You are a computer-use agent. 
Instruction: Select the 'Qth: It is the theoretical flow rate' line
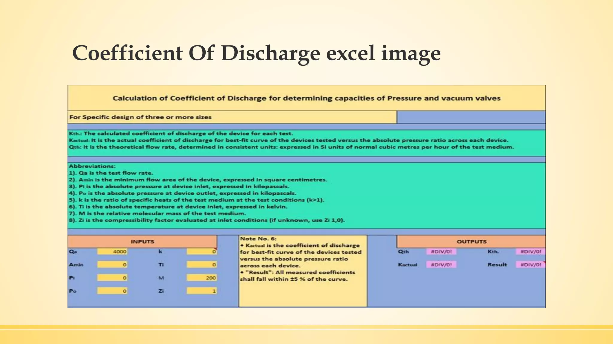pyautogui.click(x=292, y=147)
